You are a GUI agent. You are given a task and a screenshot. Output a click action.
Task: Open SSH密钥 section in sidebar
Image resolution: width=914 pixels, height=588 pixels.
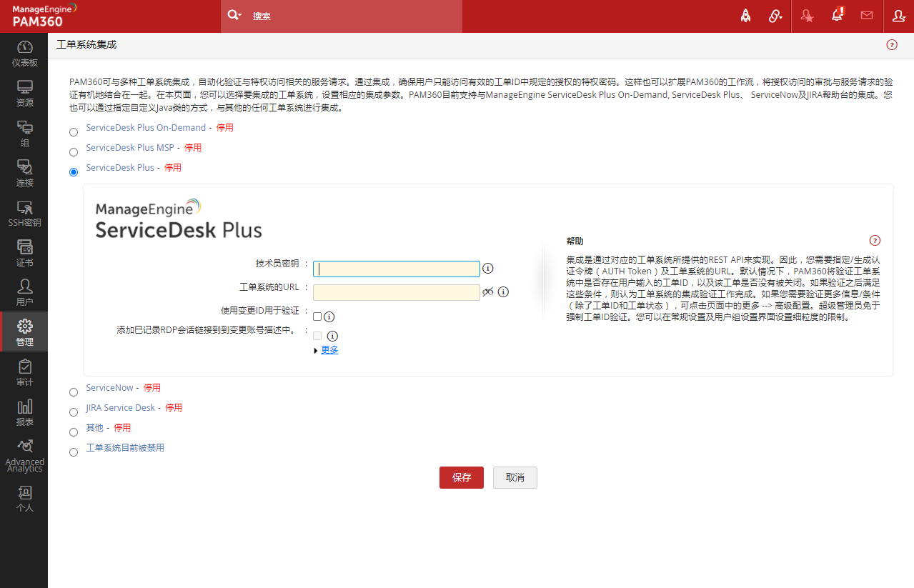(x=24, y=214)
